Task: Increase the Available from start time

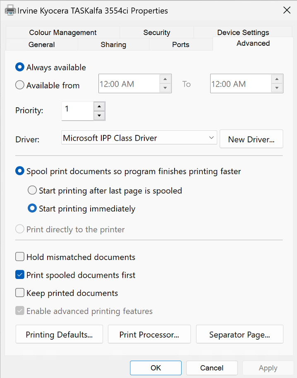Action: pos(165,79)
